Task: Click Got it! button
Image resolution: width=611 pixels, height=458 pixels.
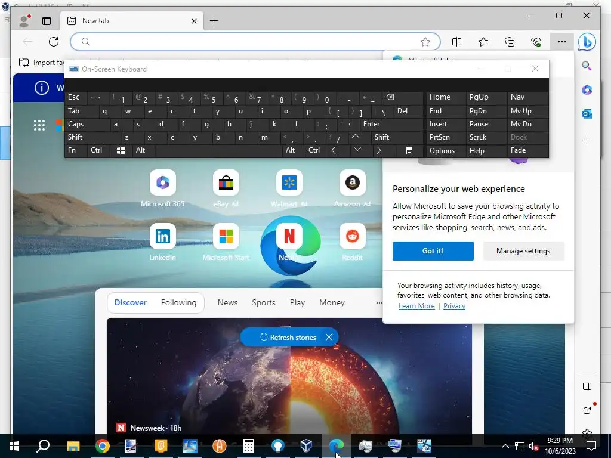Action: (x=433, y=251)
